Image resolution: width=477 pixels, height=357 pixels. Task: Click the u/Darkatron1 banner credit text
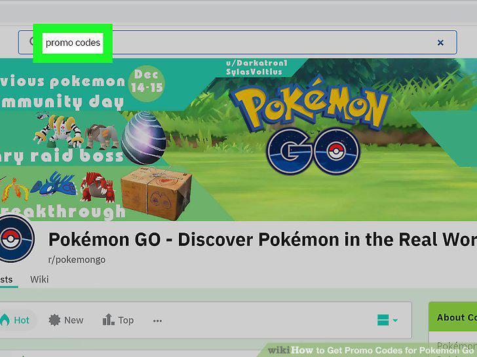pos(256,63)
